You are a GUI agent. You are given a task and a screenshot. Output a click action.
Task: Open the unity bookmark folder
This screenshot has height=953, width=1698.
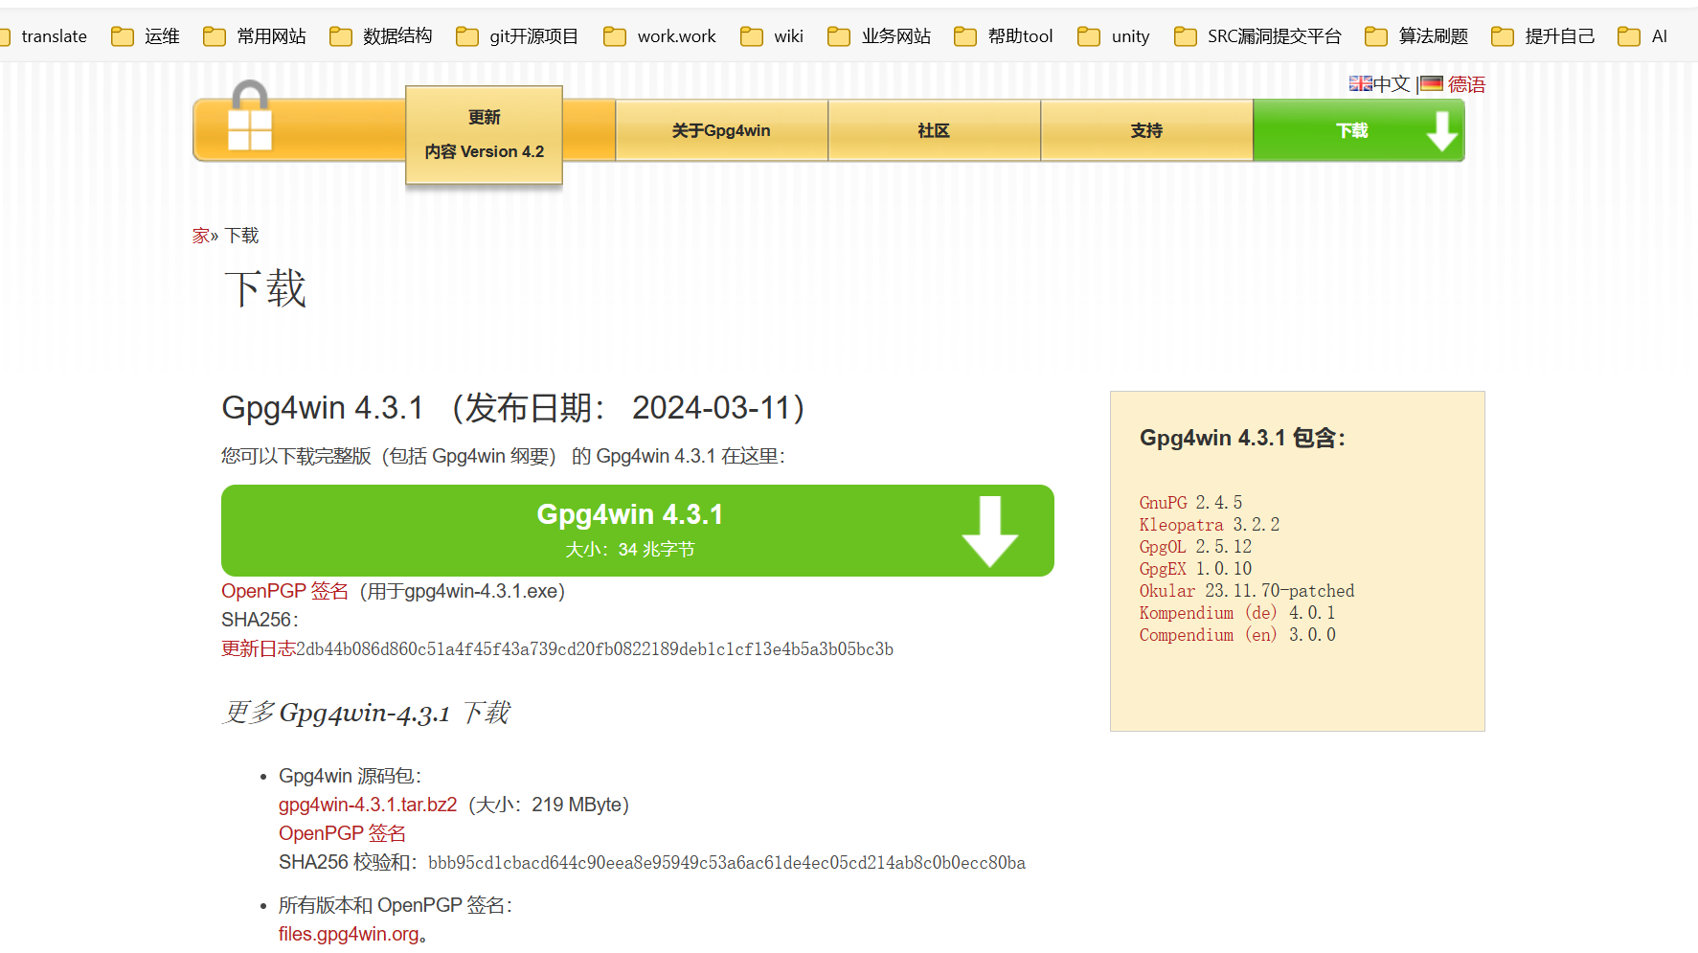tap(1114, 36)
